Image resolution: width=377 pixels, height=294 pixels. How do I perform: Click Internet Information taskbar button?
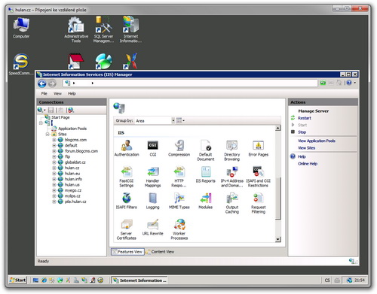click(x=139, y=280)
